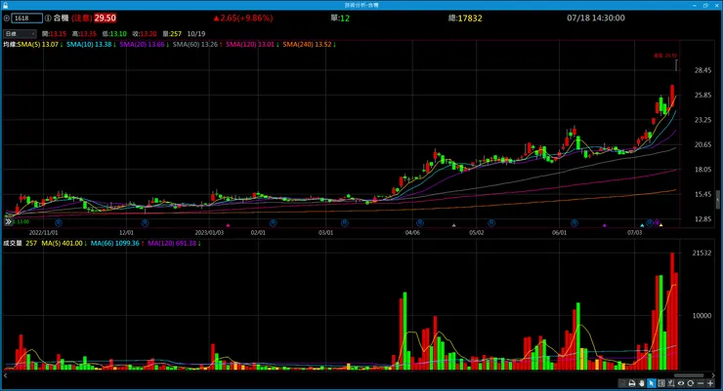
Task: Click the date label 2023/01/03 on axis
Action: tap(209, 233)
